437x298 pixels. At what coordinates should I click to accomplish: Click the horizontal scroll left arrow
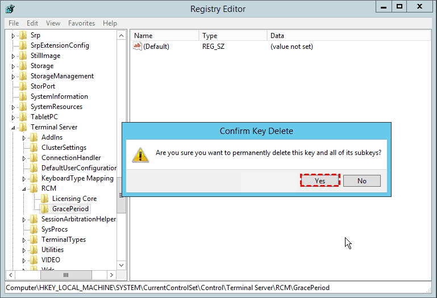(10, 275)
